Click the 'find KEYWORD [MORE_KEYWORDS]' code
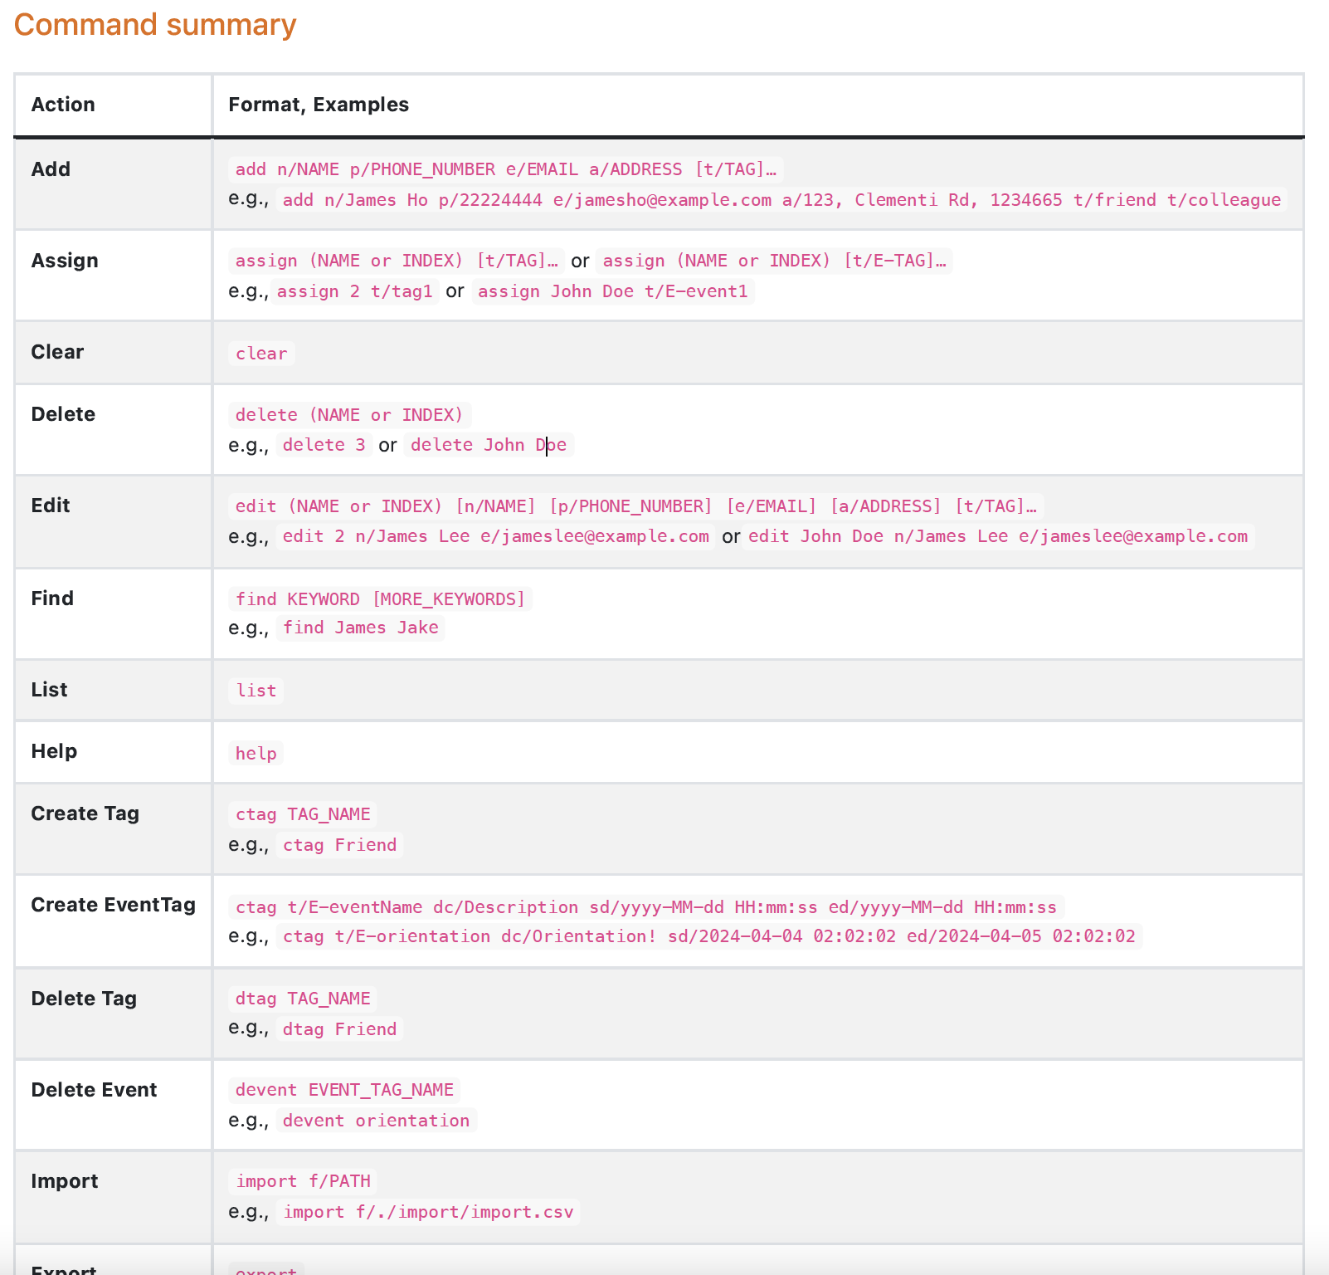 (381, 599)
